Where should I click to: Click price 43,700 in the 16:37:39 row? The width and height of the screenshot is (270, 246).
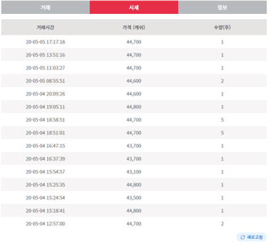[x=134, y=159]
